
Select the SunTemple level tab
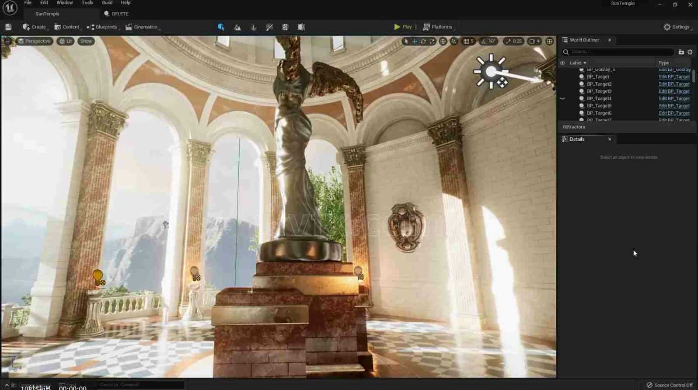point(47,14)
